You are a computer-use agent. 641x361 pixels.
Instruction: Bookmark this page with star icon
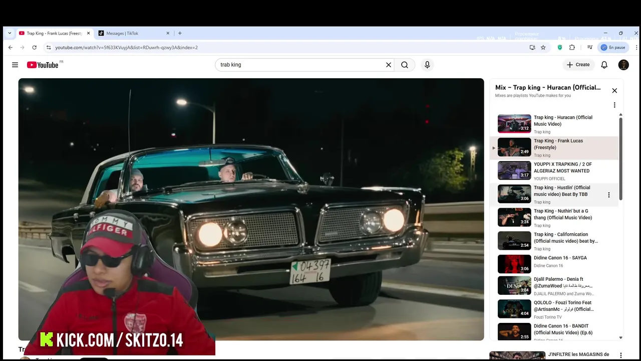(543, 47)
